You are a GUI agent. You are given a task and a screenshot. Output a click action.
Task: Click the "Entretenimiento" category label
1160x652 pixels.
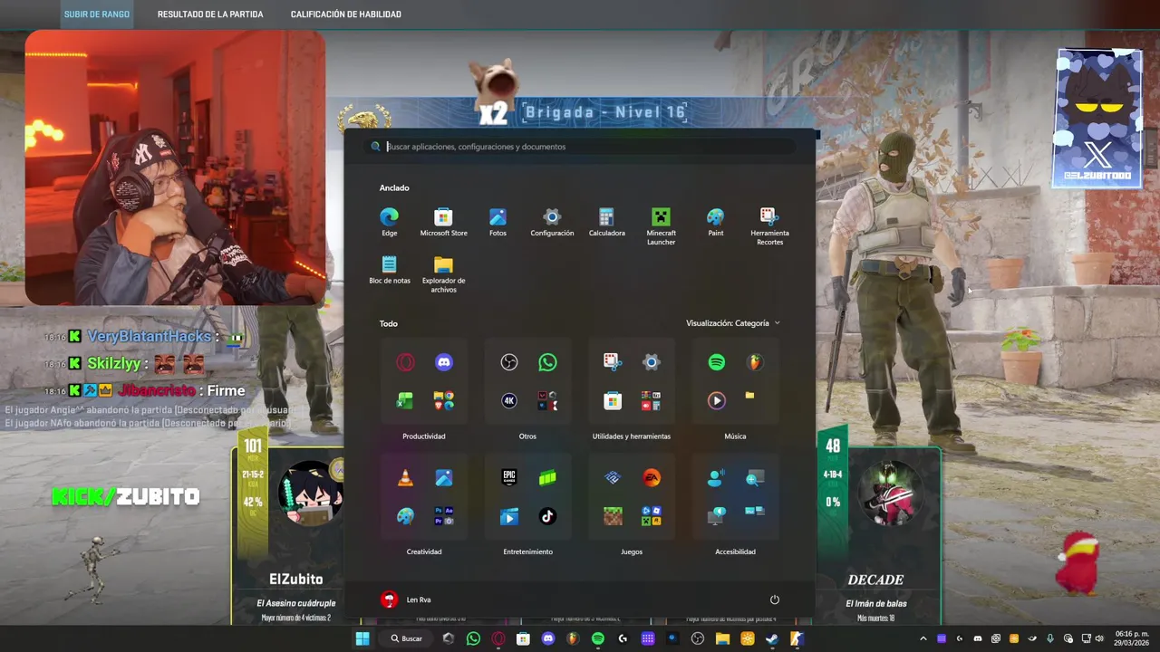point(527,551)
